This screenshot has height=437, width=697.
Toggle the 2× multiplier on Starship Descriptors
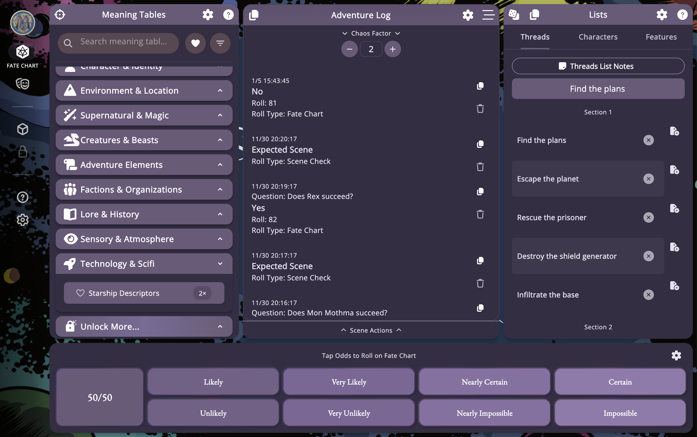tap(202, 293)
